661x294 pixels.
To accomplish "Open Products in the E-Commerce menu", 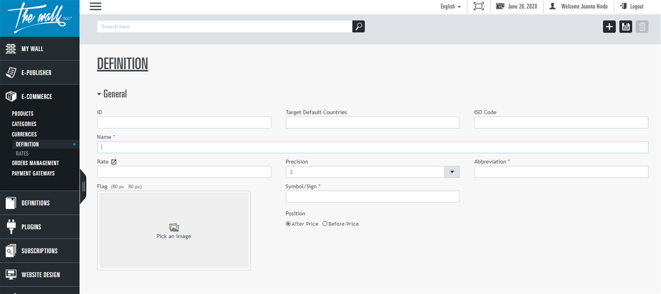I will pos(23,114).
